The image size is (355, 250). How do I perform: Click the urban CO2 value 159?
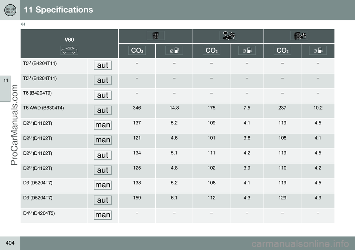pyautogui.click(x=137, y=198)
